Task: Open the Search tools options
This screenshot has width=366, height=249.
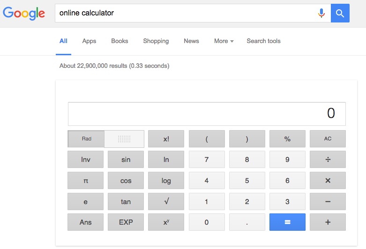Action: 263,41
